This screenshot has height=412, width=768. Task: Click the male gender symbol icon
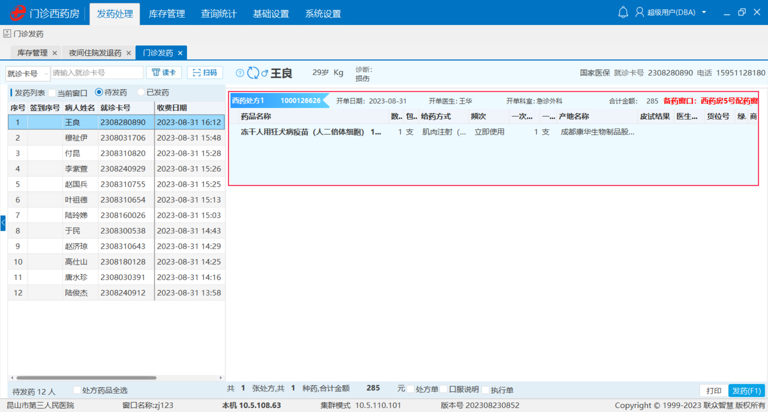pos(264,73)
